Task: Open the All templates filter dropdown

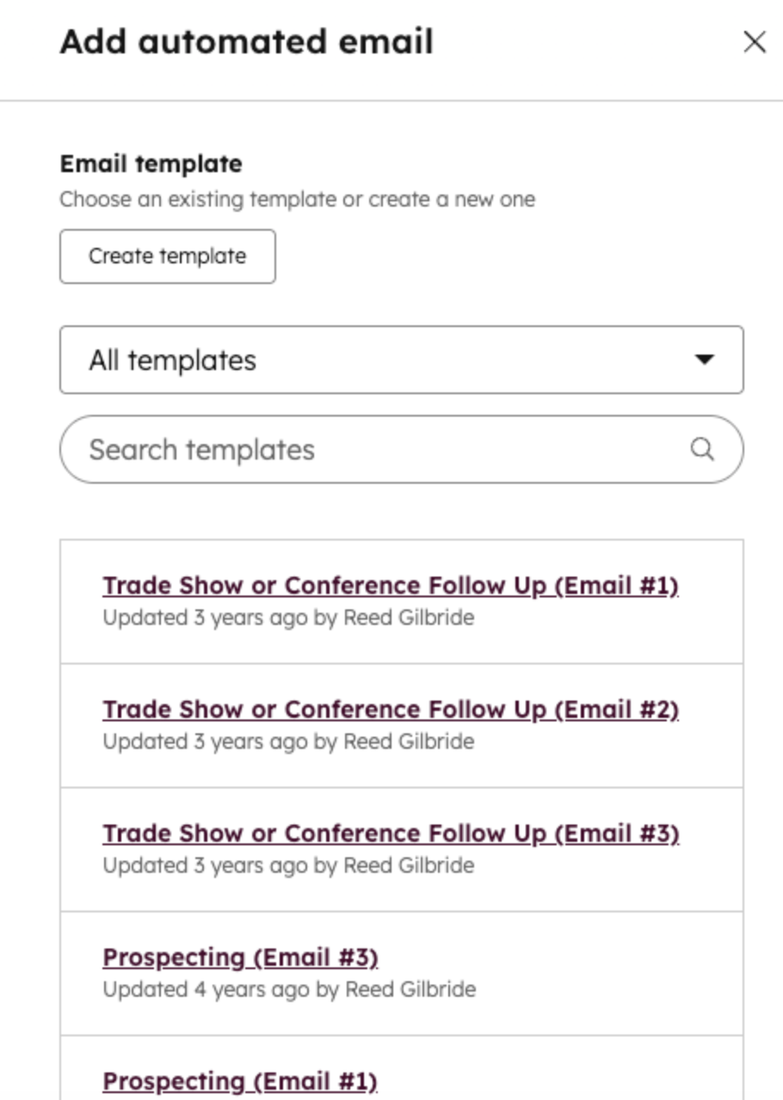Action: (x=401, y=360)
